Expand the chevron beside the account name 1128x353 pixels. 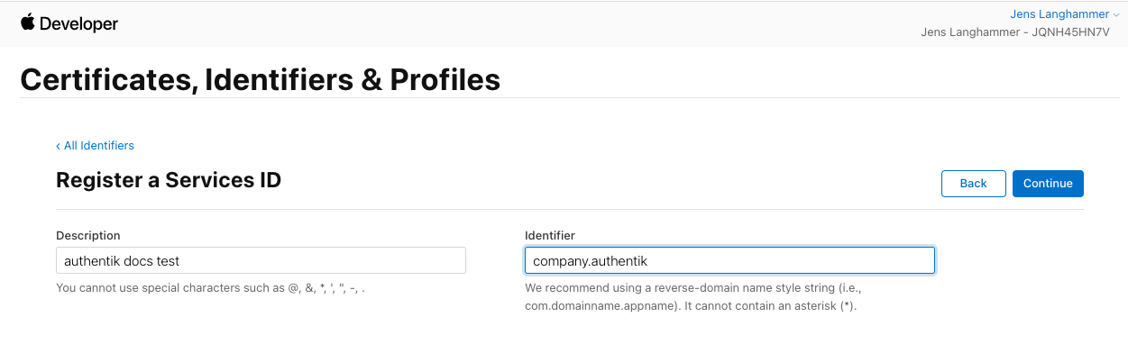point(1116,15)
